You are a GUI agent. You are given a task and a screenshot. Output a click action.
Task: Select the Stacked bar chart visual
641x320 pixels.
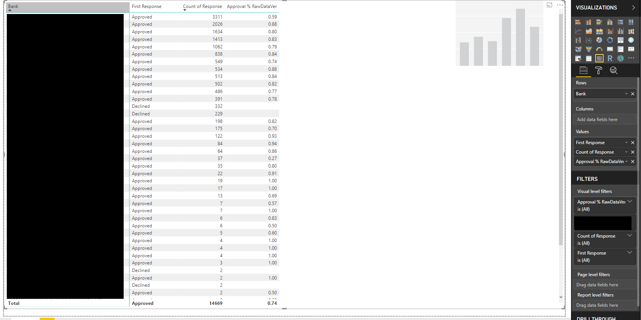click(578, 22)
